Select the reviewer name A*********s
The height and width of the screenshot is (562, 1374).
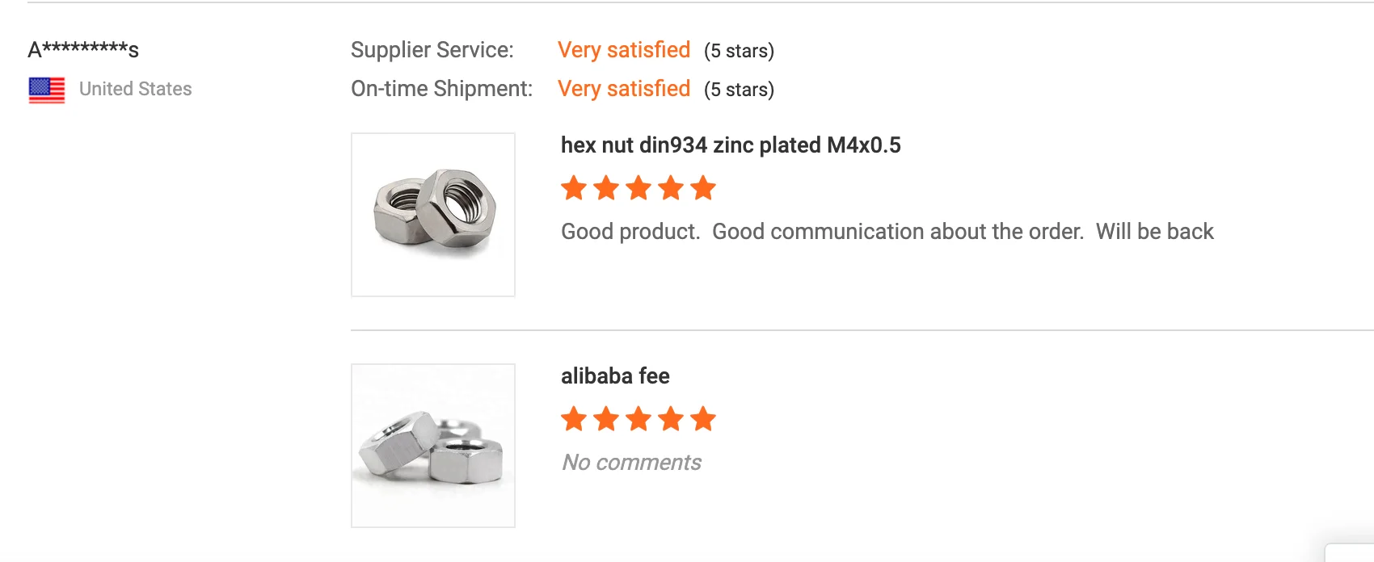[x=83, y=50]
